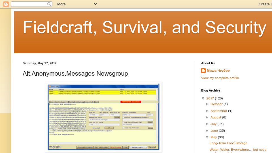Open the Fieldcraft, Survival, and Security blog title
This screenshot has height=153, width=272.
pyautogui.click(x=144, y=27)
